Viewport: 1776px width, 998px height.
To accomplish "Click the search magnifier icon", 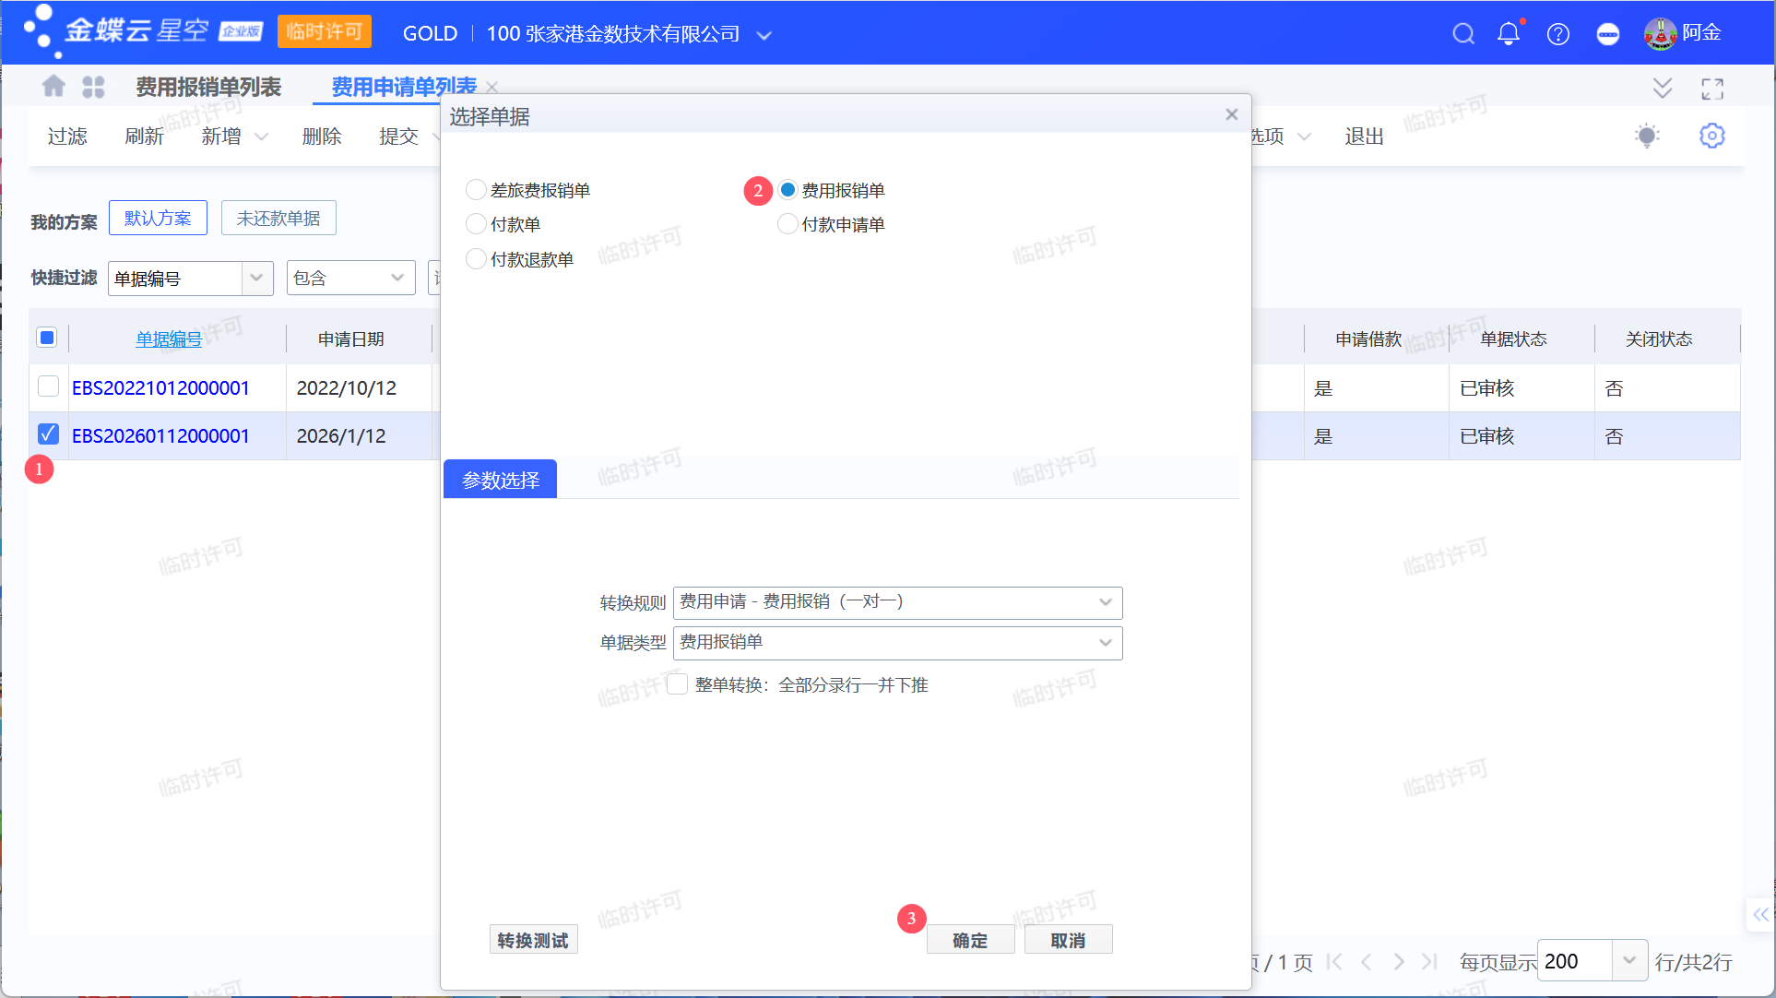I will 1462,34.
